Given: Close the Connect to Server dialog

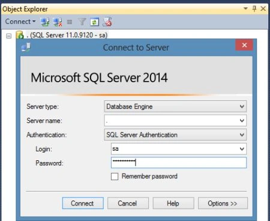Looking at the screenshot, I should tap(244, 45).
